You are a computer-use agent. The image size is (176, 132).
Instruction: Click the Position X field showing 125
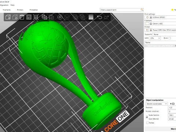(x=172, y=107)
